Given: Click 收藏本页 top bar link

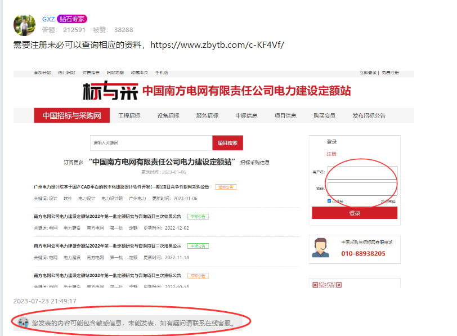Looking at the screenshot, I should tap(140, 73).
